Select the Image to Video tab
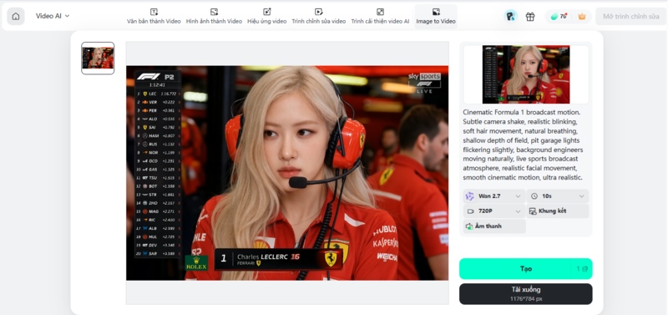668x315 pixels. [x=436, y=17]
